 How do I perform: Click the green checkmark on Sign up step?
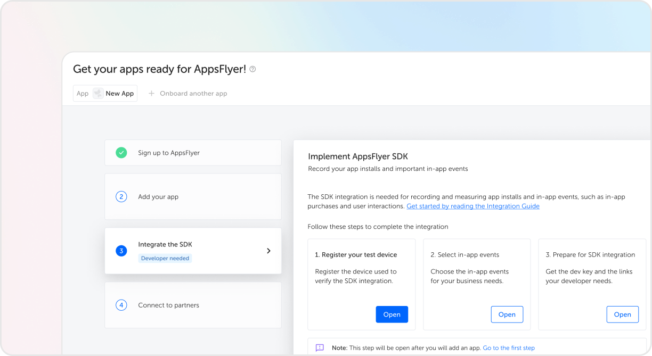click(x=121, y=153)
